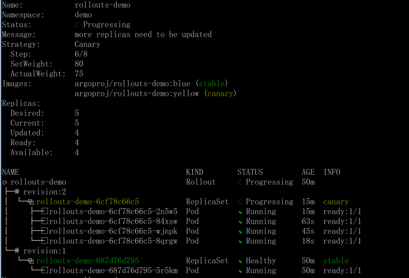The width and height of the screenshot is (409, 278).
Task: Click the ReplicaSet icon for rollouts-demo-687d76d795
Action: click(x=31, y=261)
